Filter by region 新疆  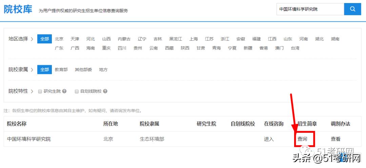click(248, 48)
